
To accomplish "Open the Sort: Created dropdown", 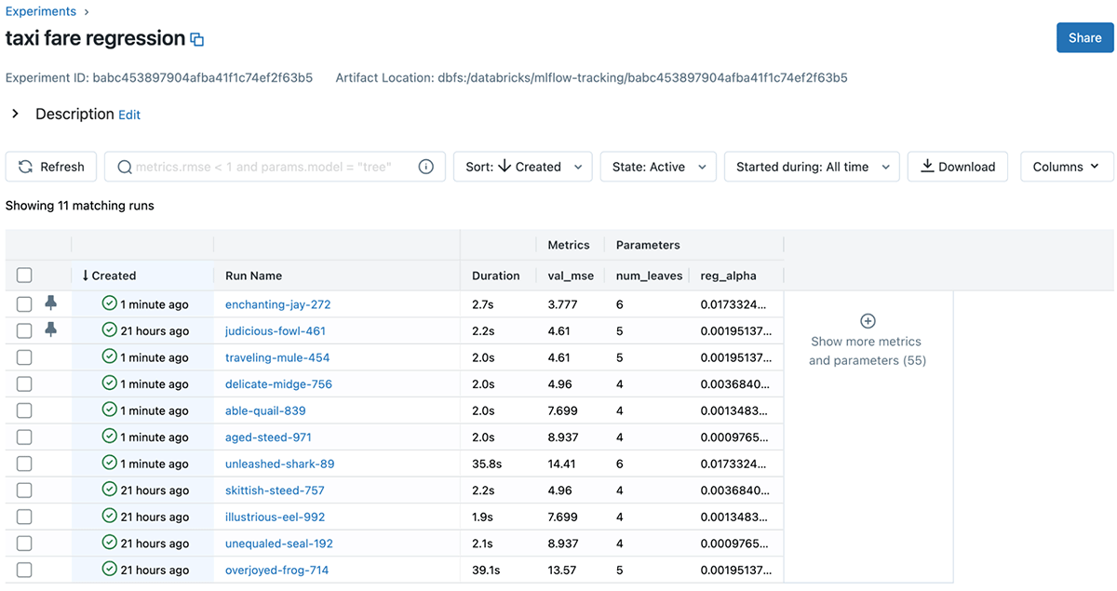I will [522, 167].
